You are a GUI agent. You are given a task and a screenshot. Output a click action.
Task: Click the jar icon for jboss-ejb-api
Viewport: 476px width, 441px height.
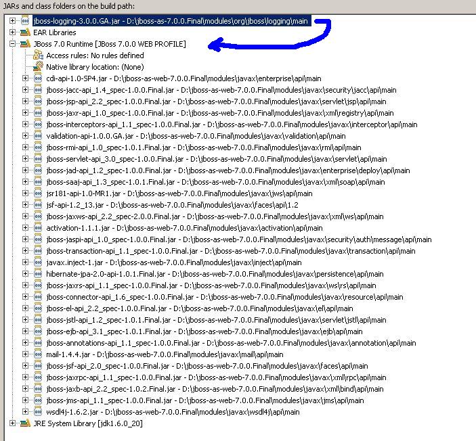tap(38, 331)
